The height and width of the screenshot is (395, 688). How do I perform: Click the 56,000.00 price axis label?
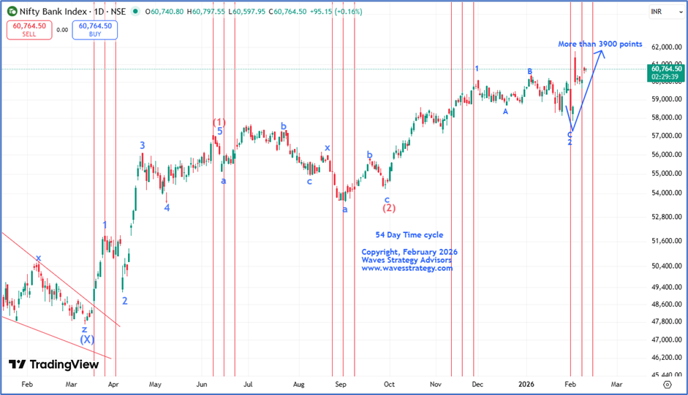tap(667, 154)
